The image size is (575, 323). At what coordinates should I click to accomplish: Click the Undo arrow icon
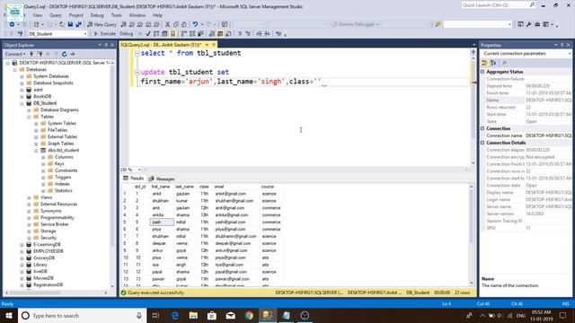195,24
